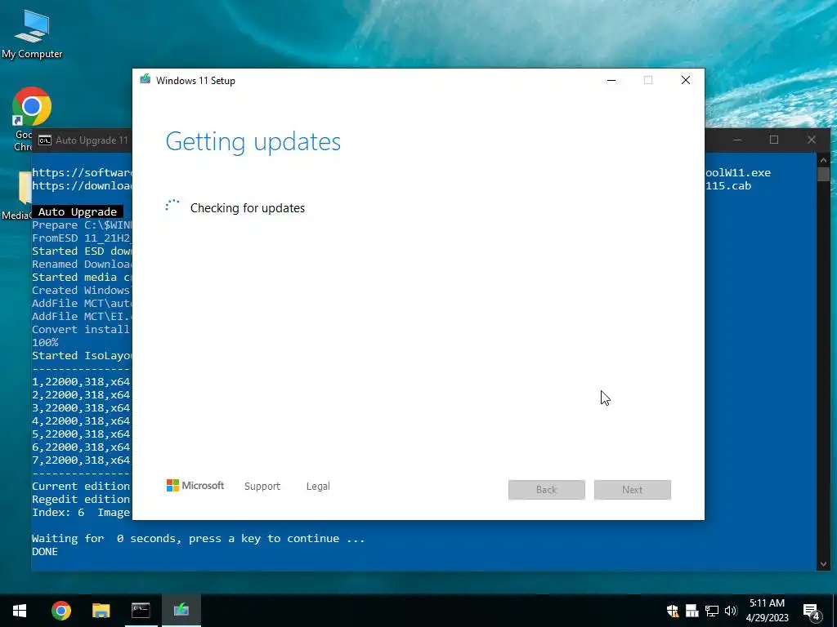Open the Support link in Windows 11 Setup
Screen dimensions: 837x627
tap(262, 487)
